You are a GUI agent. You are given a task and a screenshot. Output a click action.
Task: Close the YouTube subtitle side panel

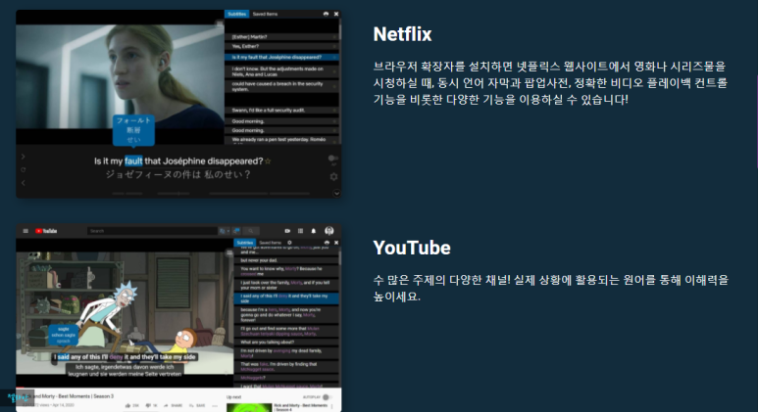pyautogui.click(x=336, y=243)
